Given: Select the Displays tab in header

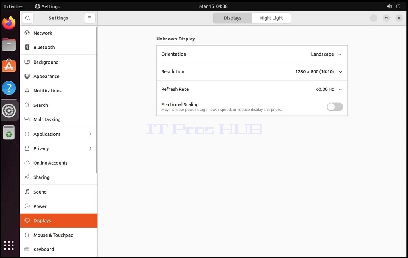Looking at the screenshot, I should [x=233, y=18].
